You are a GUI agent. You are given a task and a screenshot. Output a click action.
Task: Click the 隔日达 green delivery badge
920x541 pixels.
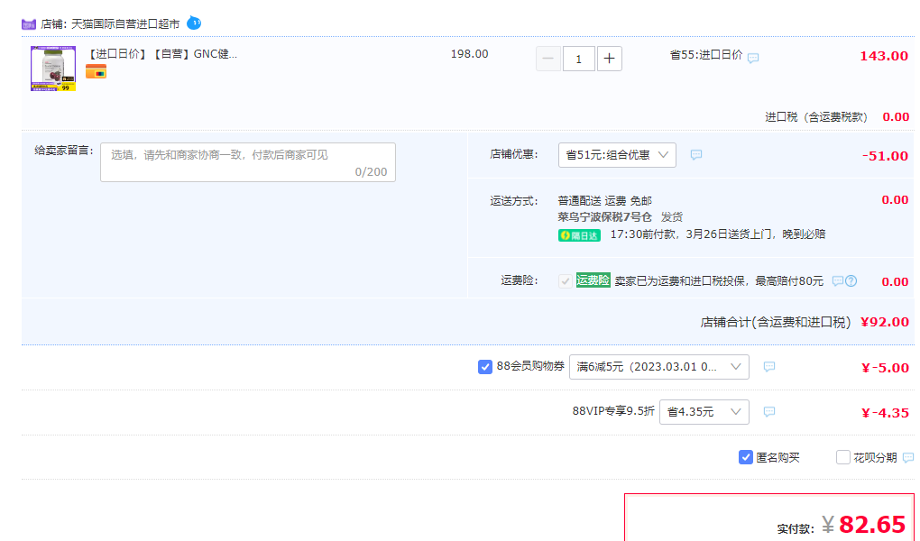(579, 235)
